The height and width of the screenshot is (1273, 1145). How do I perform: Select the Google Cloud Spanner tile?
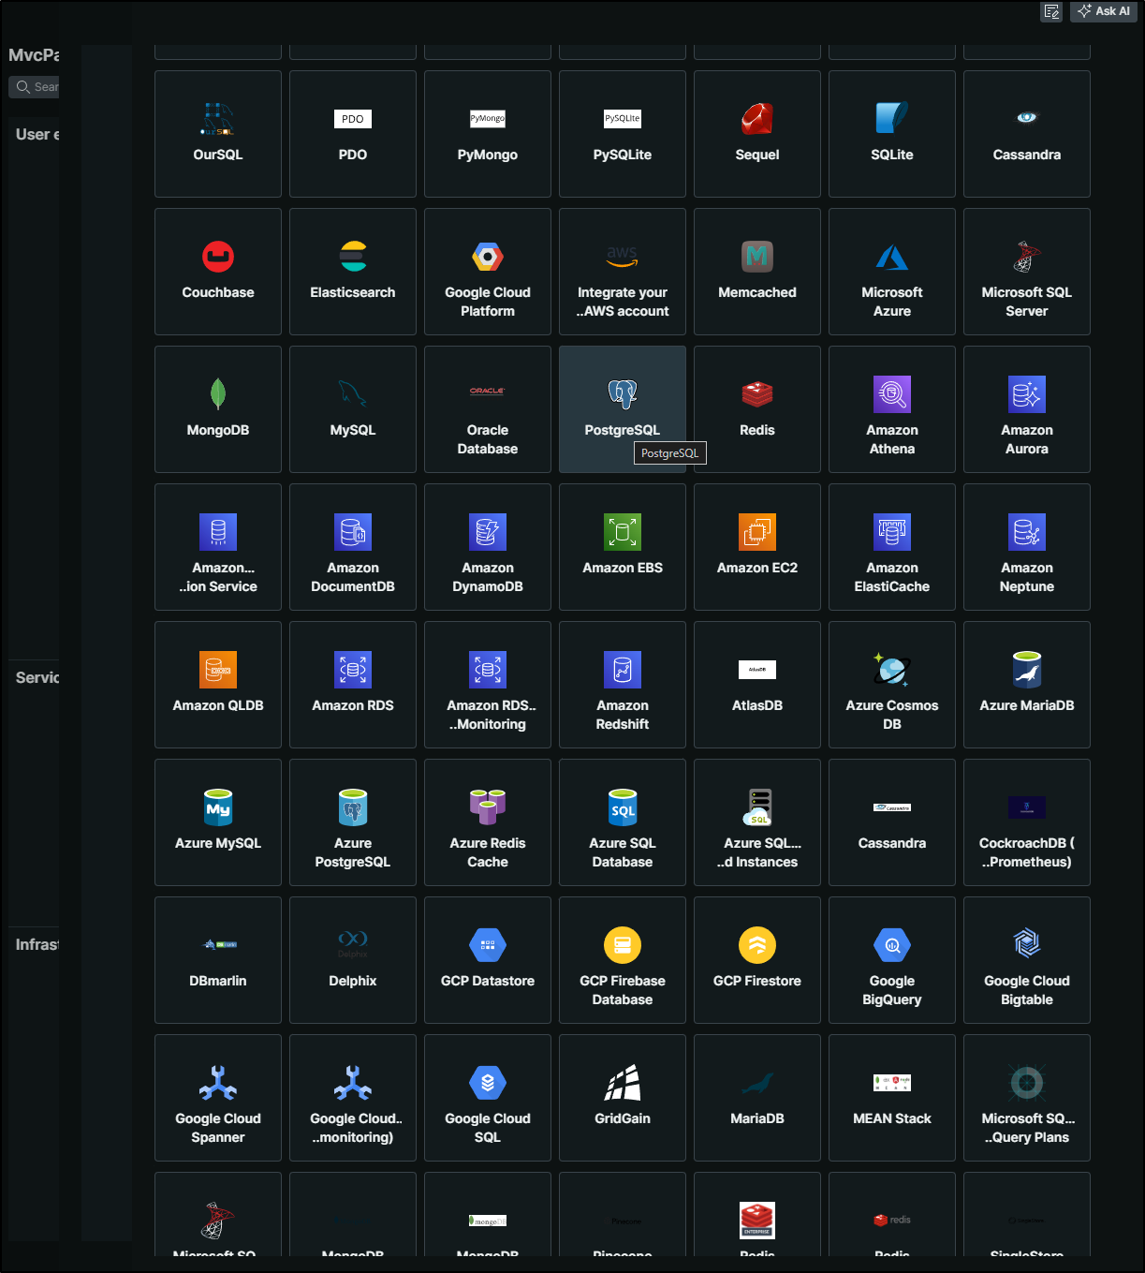click(218, 1098)
